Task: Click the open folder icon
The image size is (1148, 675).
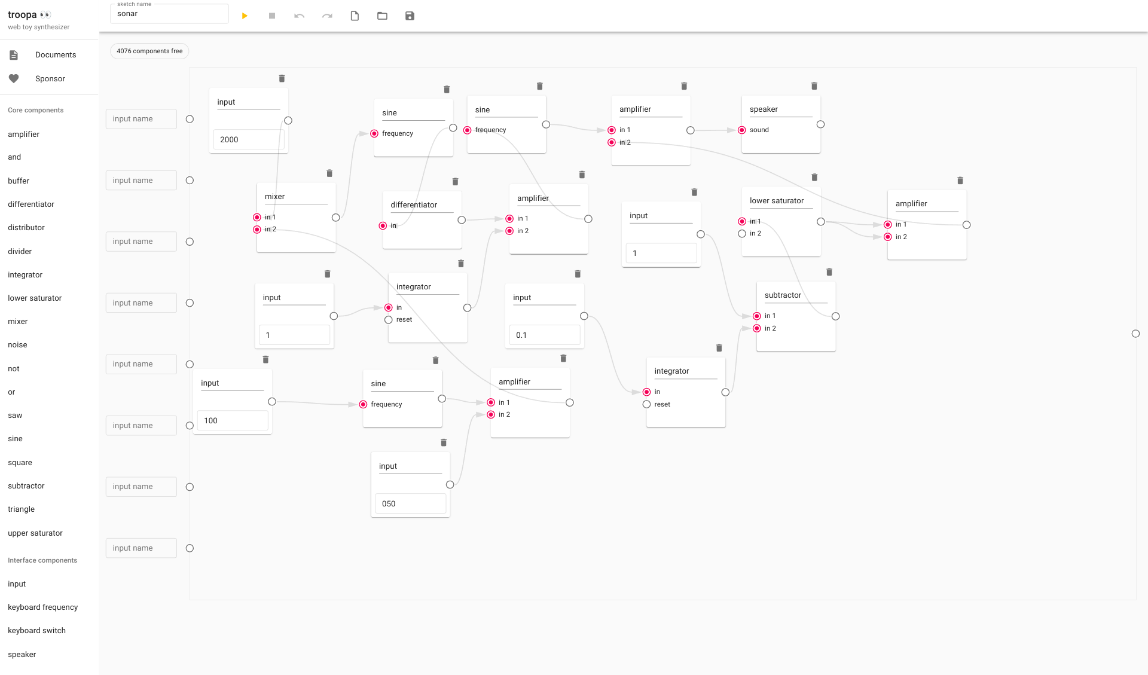Action: [382, 16]
